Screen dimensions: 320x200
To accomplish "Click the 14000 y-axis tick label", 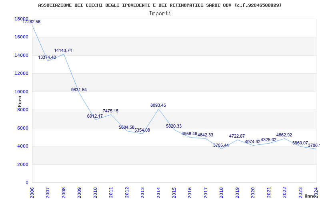I will [22, 55].
